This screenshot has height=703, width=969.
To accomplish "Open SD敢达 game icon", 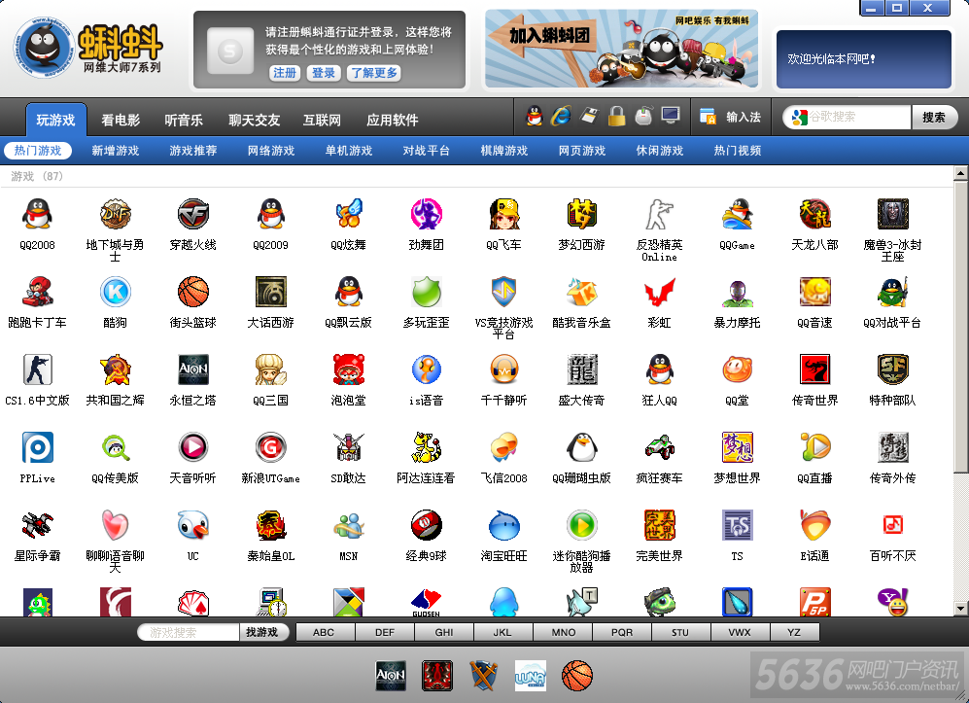I will point(349,447).
